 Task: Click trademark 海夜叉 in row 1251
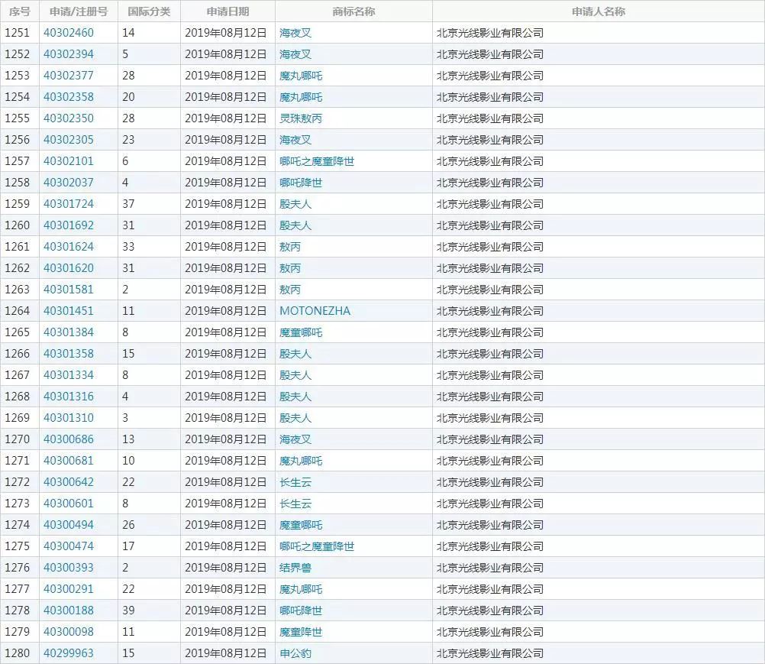pos(295,33)
